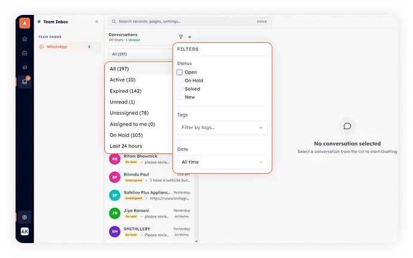Select Expired (142) option

click(139, 91)
